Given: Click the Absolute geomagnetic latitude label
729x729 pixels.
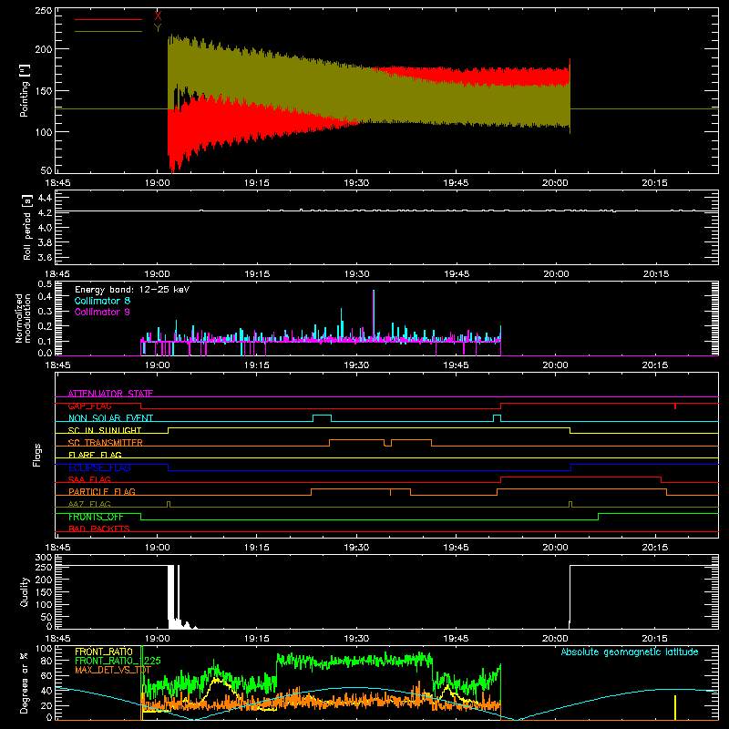Looking at the screenshot, I should (630, 652).
